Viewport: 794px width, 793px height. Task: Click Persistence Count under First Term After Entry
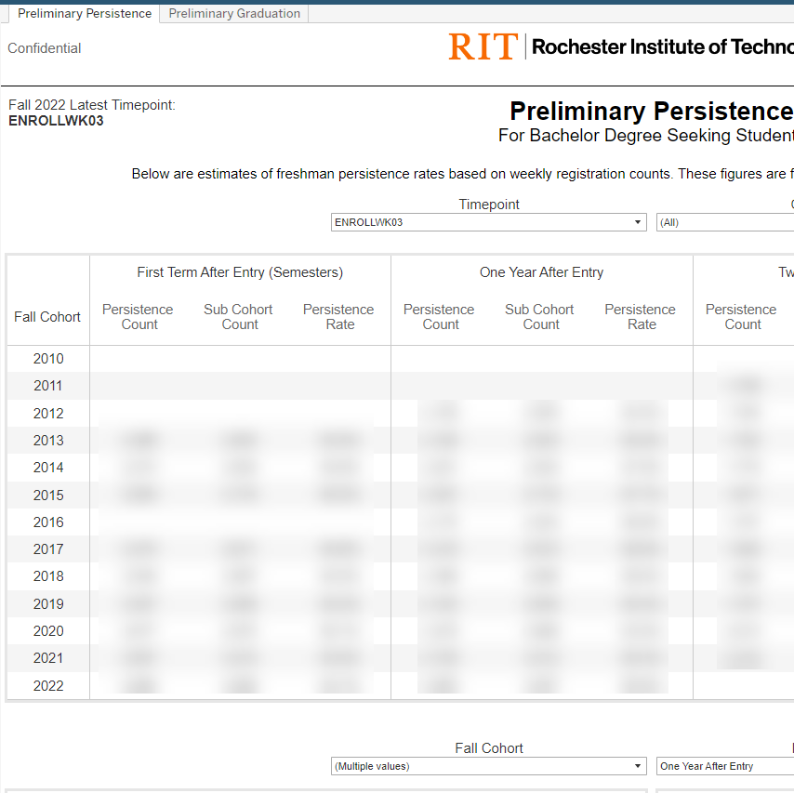[138, 317]
